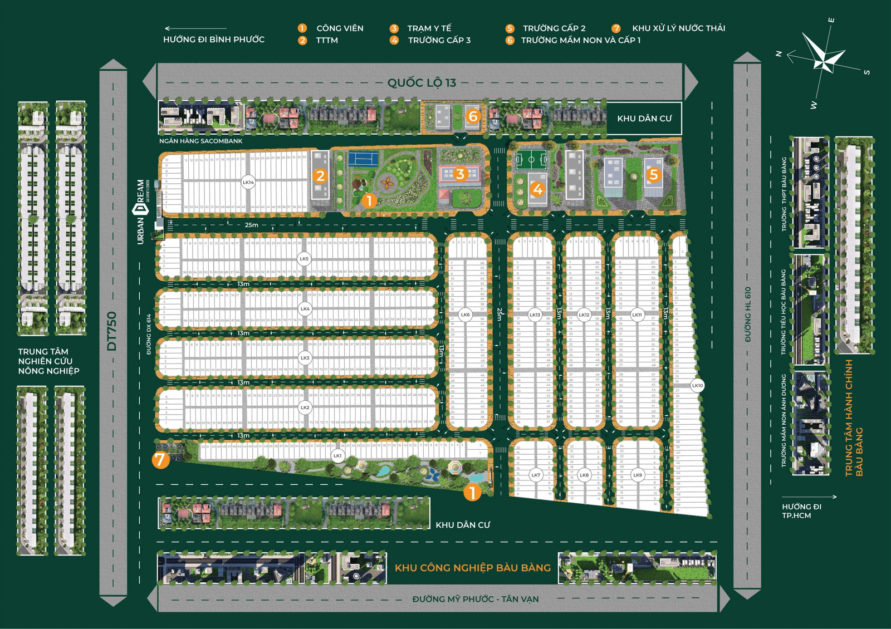Select park marker 1 next to the TTTM building
This screenshot has height=629, width=891.
click(x=369, y=200)
